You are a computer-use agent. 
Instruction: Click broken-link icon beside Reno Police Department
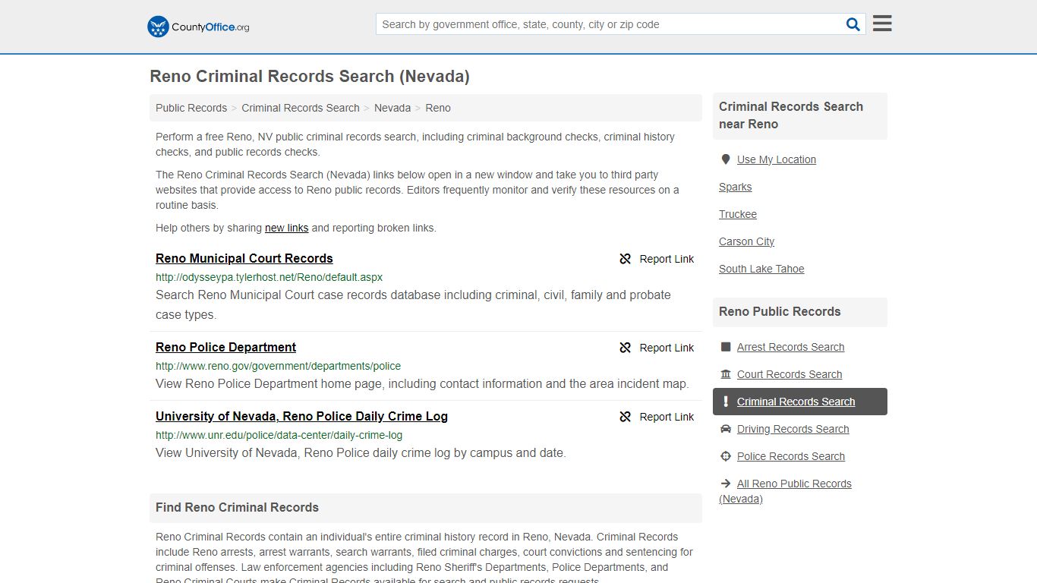point(626,348)
